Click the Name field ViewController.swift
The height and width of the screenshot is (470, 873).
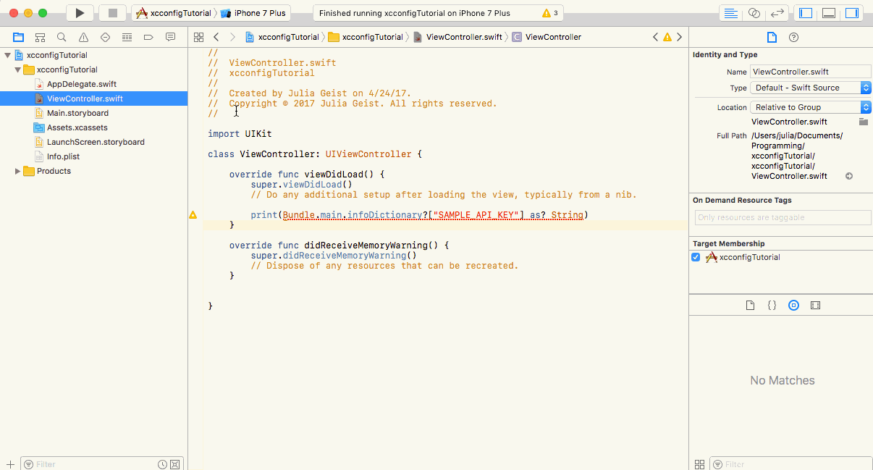(x=810, y=72)
